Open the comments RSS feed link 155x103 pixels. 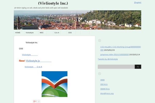pyautogui.click(x=105, y=89)
